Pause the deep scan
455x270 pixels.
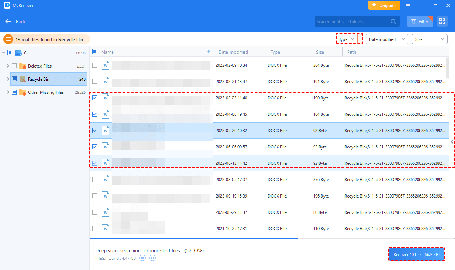(x=152, y=258)
